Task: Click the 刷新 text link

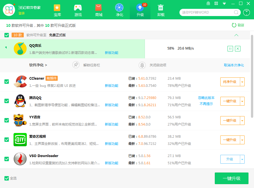Action: 241,25
